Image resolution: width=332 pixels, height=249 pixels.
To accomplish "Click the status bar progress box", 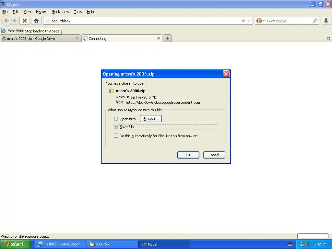I will pyautogui.click(x=313, y=236).
